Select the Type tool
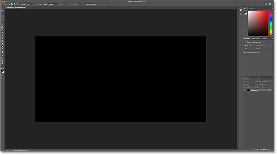277x155 pixels. point(2,52)
